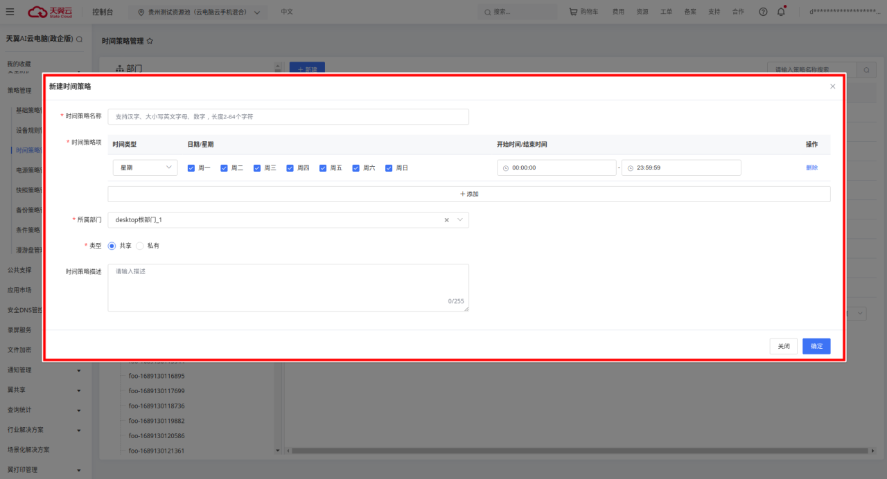Screen dimensions: 887x479
Task: Open the 费用 menu in the top bar
Action: 617,12
